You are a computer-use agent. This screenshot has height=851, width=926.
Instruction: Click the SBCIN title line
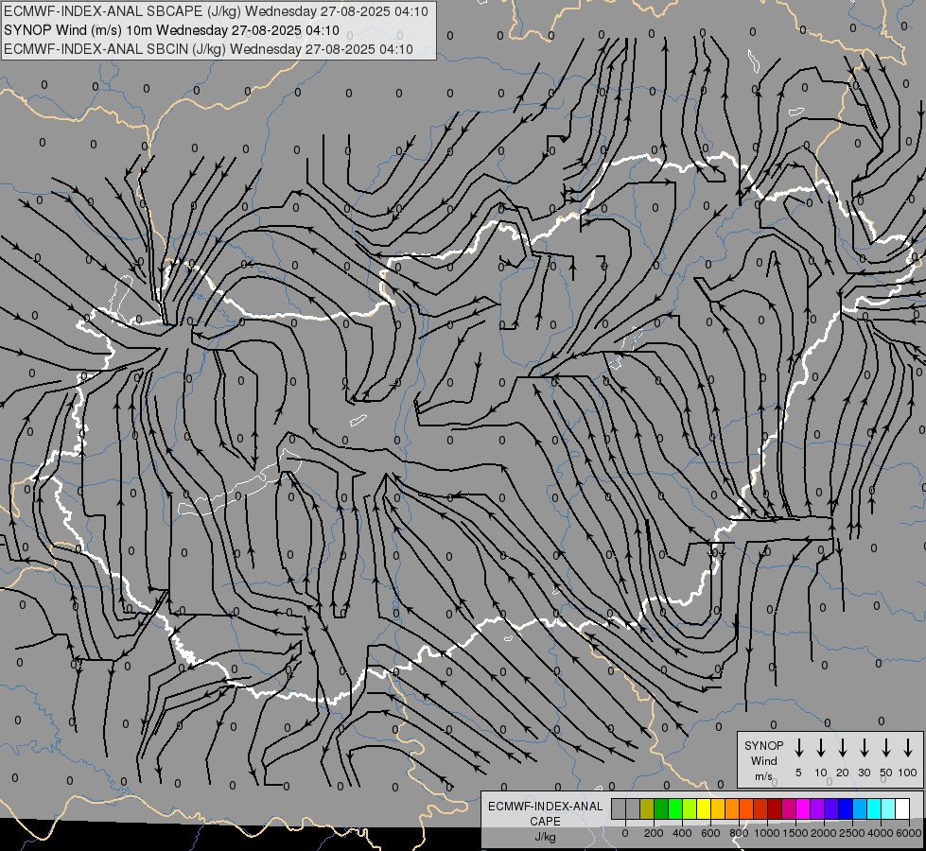208,49
